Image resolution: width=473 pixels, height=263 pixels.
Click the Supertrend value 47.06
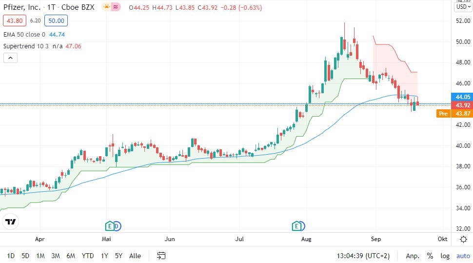[x=73, y=46]
